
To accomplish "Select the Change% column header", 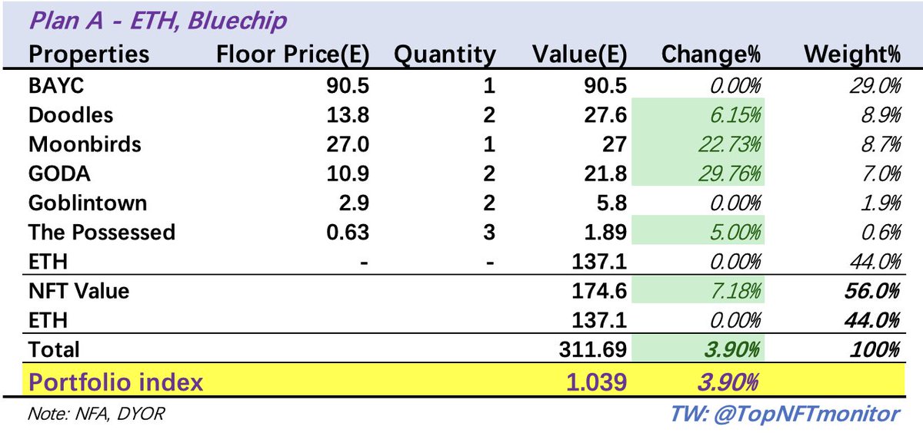I will pos(711,54).
